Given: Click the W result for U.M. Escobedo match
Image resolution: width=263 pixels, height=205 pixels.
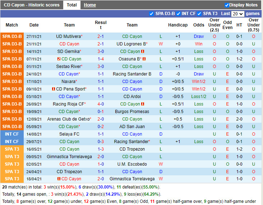Looking at the screenshot, I should coord(161,164).
